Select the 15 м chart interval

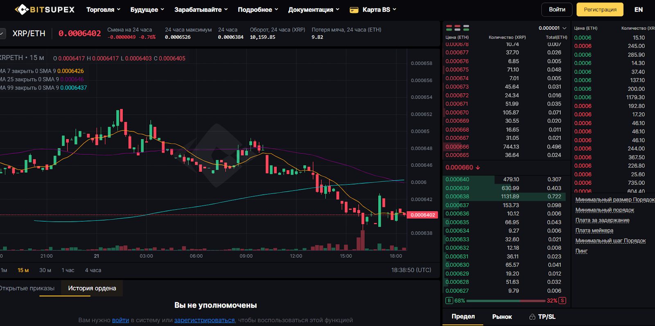coord(23,270)
